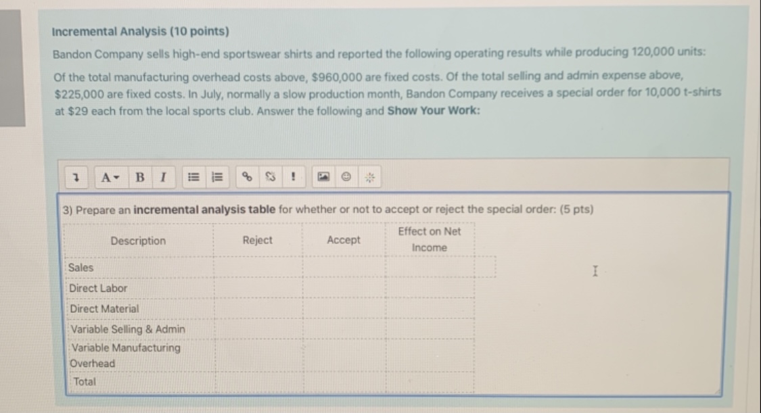Screen dimensions: 761x413
Task: Insert a hyperlink
Action: click(x=247, y=177)
